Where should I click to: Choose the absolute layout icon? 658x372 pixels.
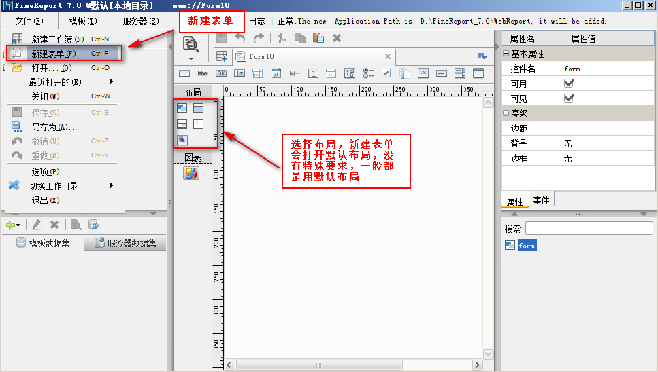[x=182, y=108]
